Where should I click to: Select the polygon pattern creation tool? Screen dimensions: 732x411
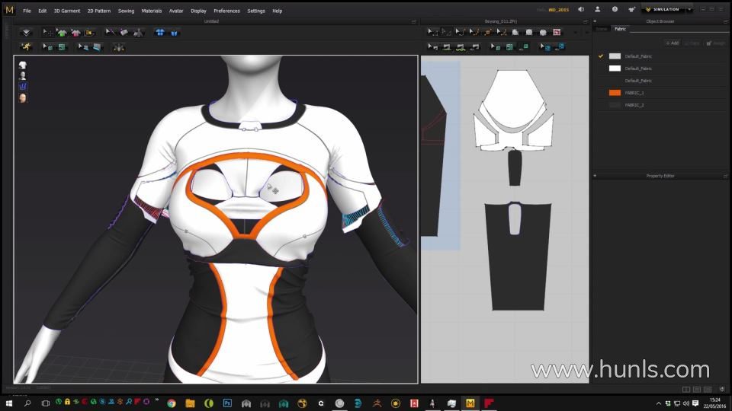pos(515,32)
